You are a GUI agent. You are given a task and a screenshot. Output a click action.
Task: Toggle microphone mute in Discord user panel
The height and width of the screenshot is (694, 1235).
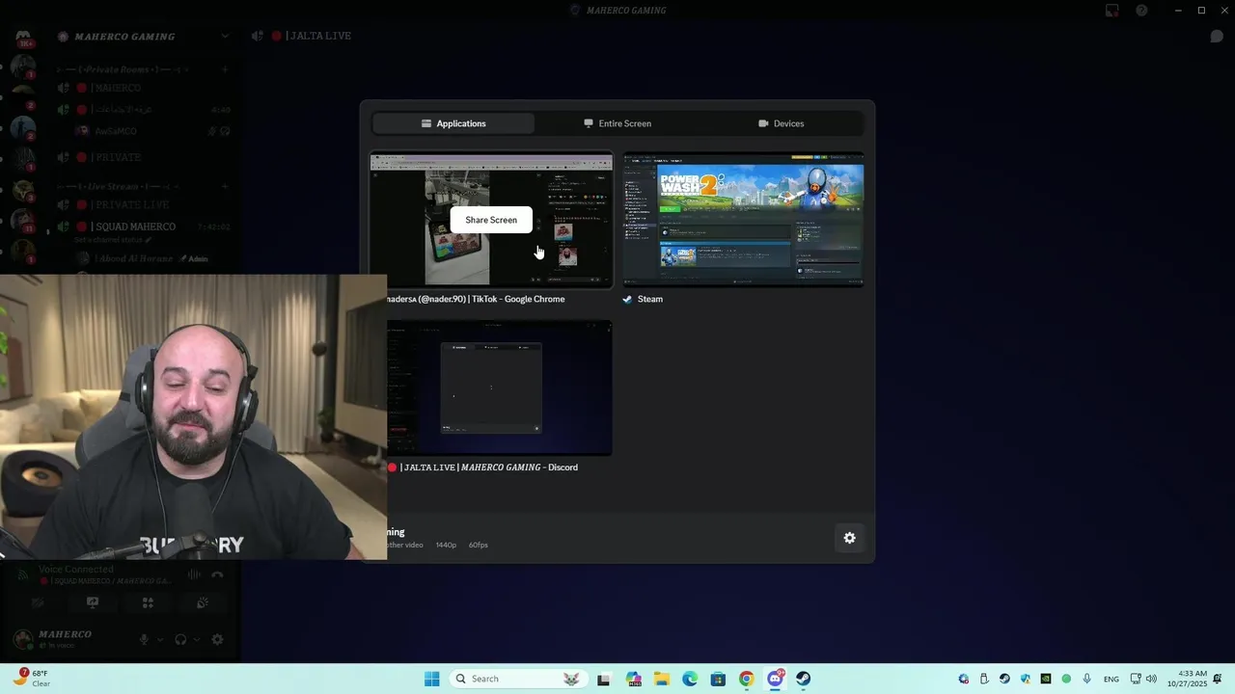coord(145,639)
